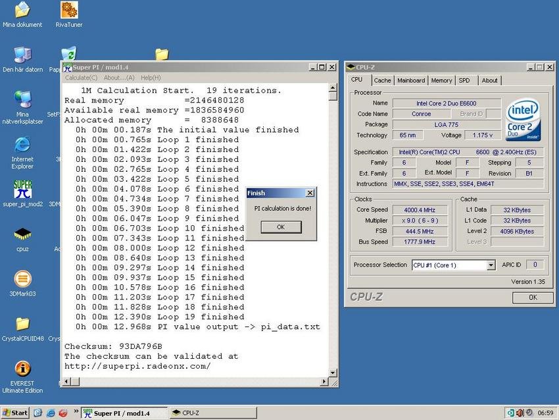559x420 pixels.
Task: Launch the RivaTuner desktop shortcut
Action: 69,14
